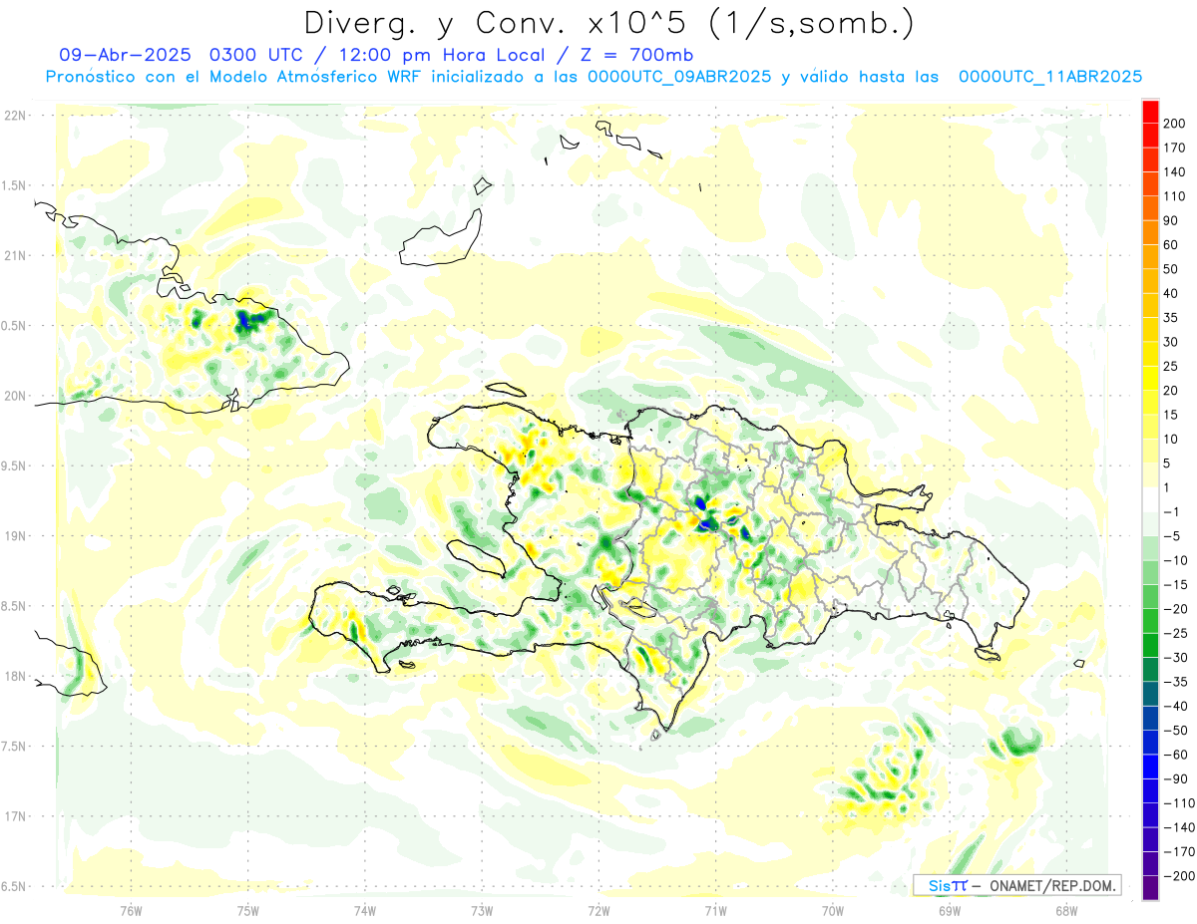This screenshot has height=924, width=1197.
Task: Click the '17N' latitude label
Action: [14, 816]
